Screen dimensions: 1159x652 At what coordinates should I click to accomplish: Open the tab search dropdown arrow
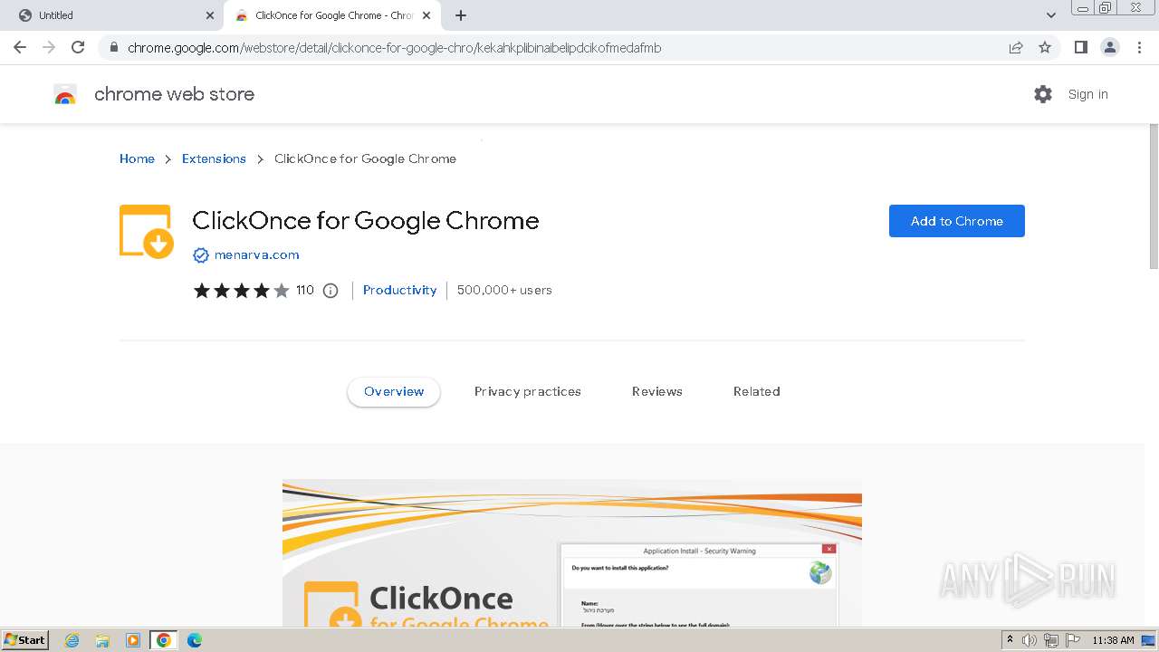1050,15
